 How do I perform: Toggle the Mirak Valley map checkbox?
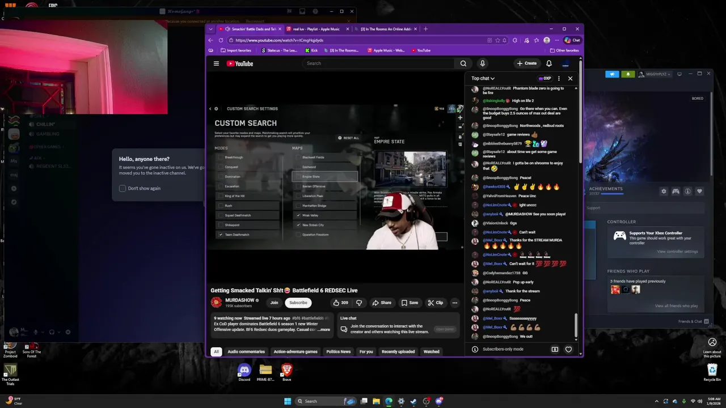click(298, 215)
